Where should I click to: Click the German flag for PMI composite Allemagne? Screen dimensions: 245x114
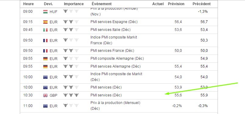coord(45,59)
